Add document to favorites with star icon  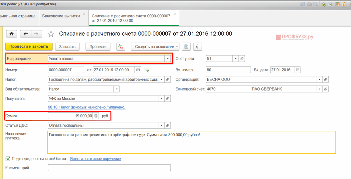click(x=51, y=34)
